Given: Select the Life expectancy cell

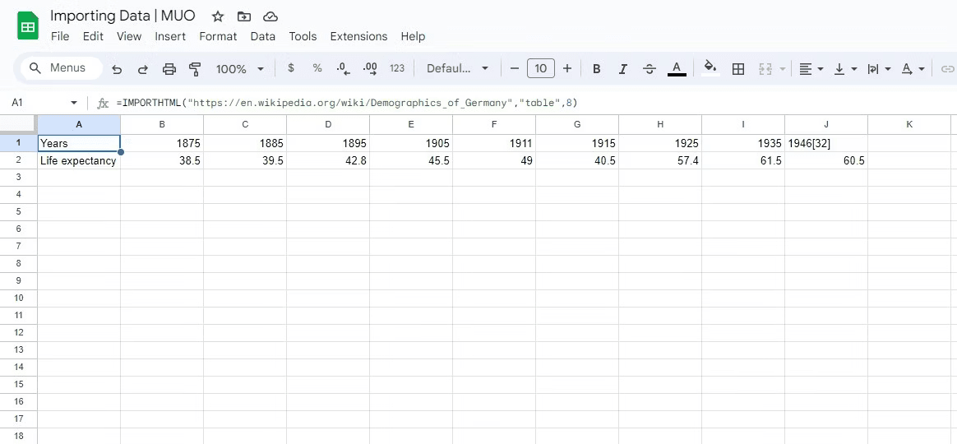Looking at the screenshot, I should tap(79, 160).
